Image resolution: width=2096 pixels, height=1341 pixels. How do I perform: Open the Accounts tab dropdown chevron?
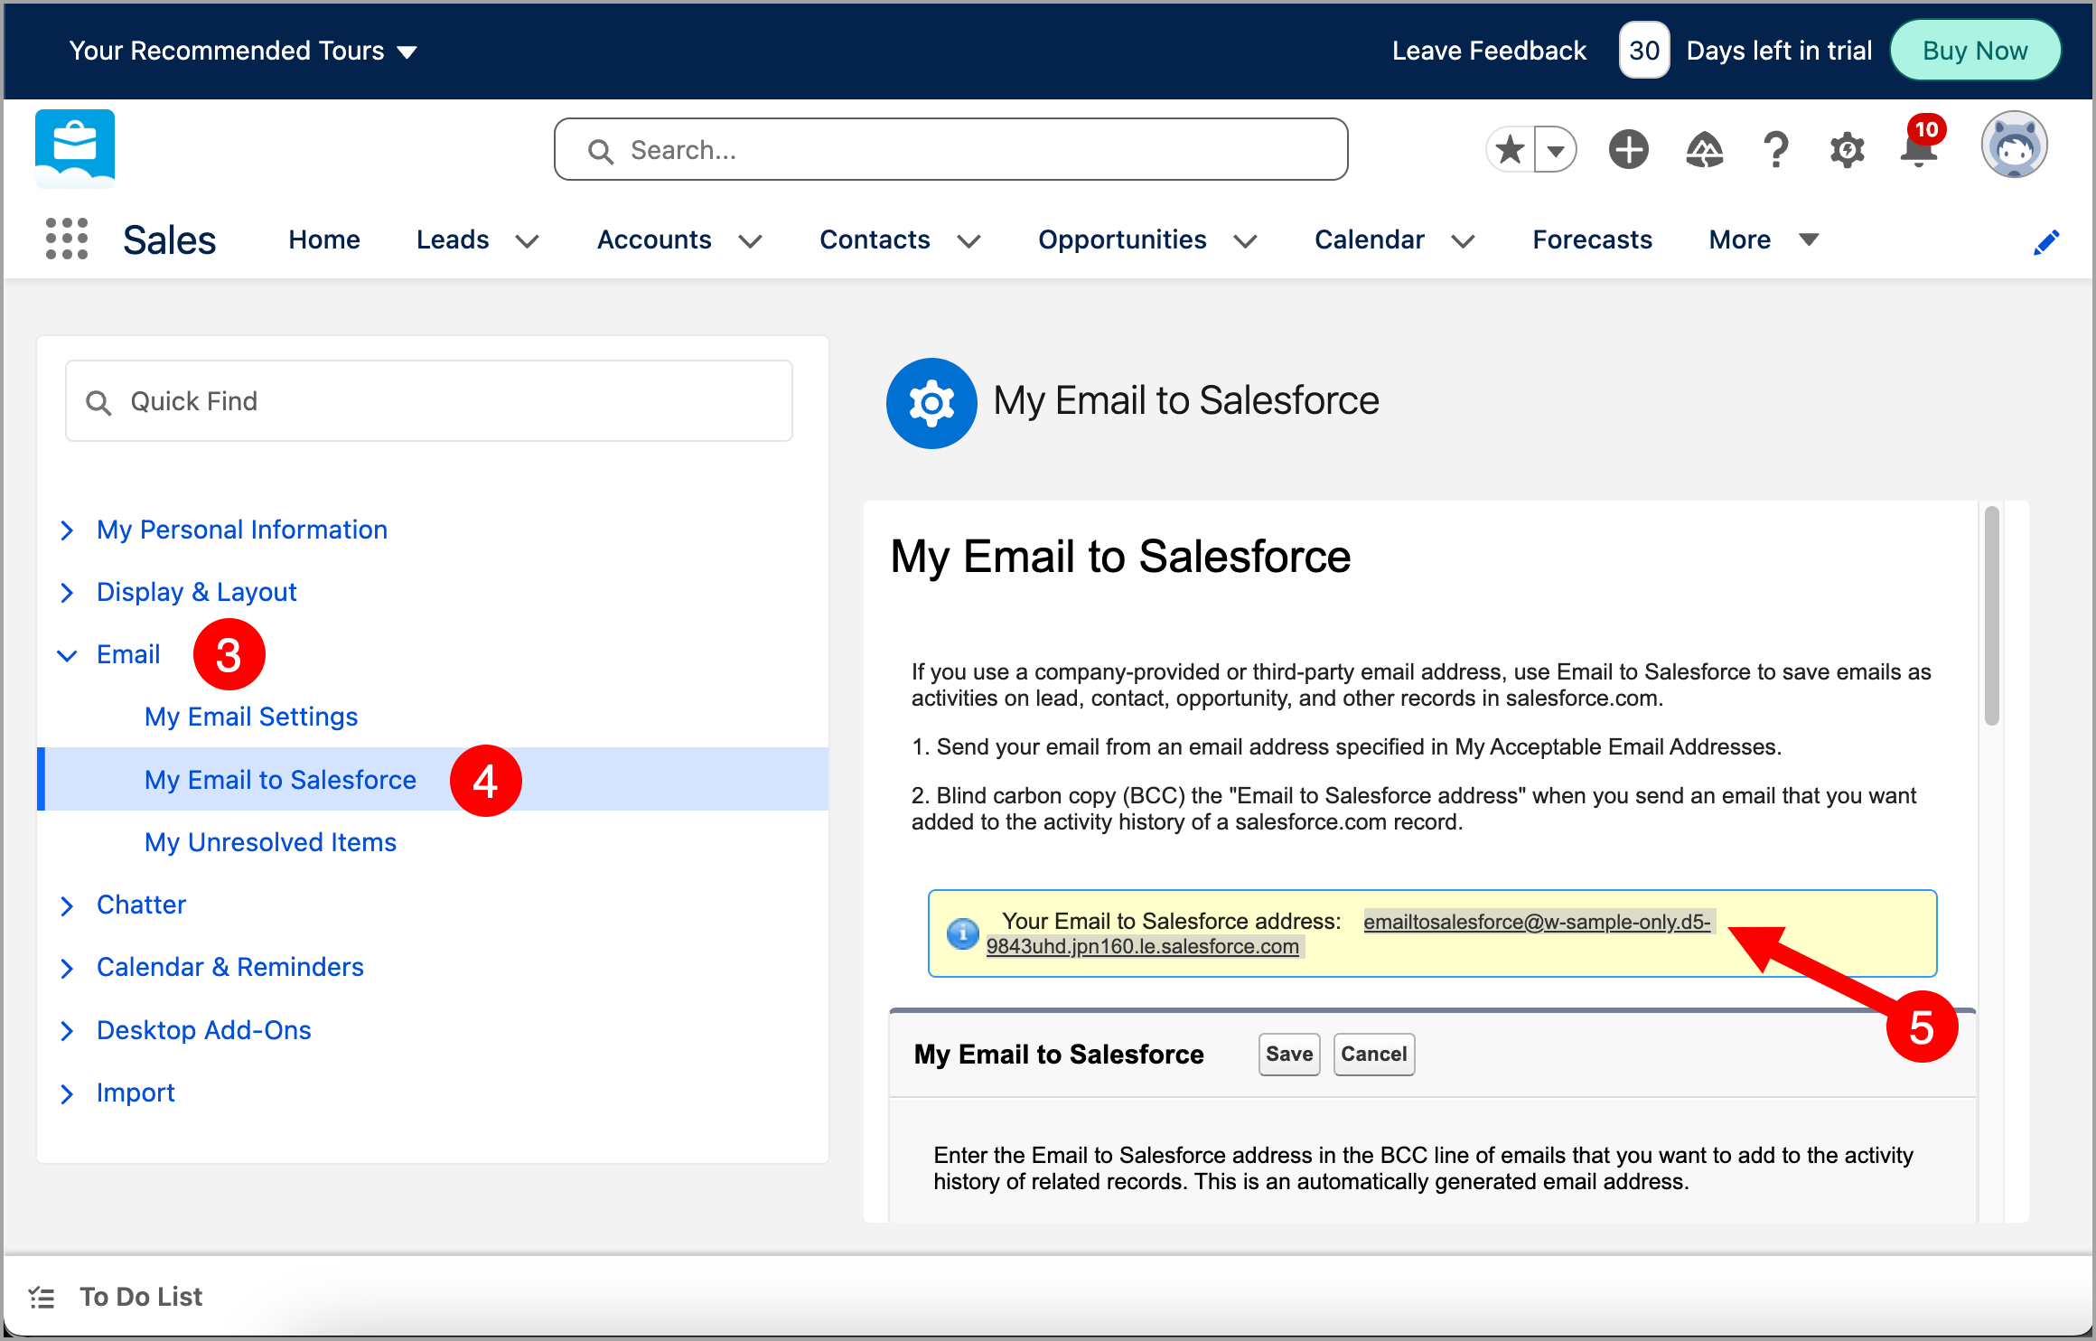point(750,240)
